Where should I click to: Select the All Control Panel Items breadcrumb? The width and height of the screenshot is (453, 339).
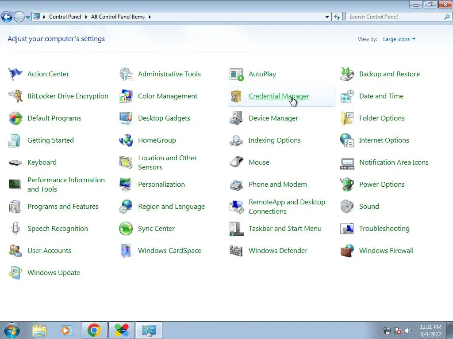tap(118, 17)
